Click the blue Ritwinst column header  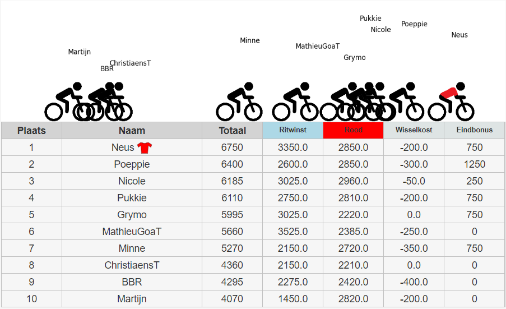[293, 130]
